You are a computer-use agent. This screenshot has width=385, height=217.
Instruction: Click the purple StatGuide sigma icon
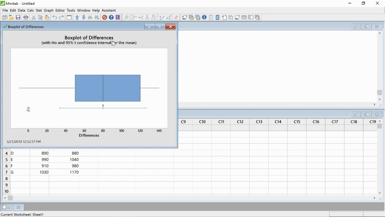pos(118,17)
